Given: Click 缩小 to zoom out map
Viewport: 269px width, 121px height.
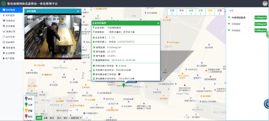Looking at the screenshot, I should coord(65,118).
